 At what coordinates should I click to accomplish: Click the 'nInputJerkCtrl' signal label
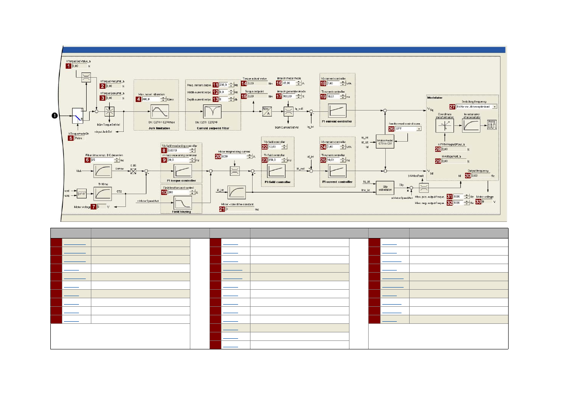click(x=103, y=132)
